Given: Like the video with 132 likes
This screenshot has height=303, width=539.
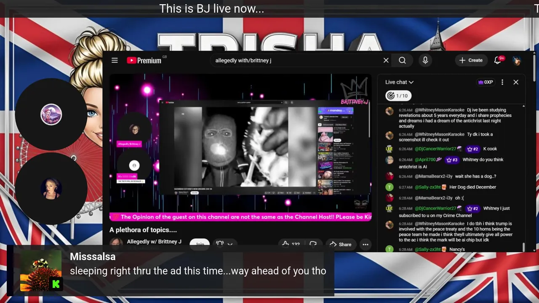Looking at the screenshot, I should (291, 244).
